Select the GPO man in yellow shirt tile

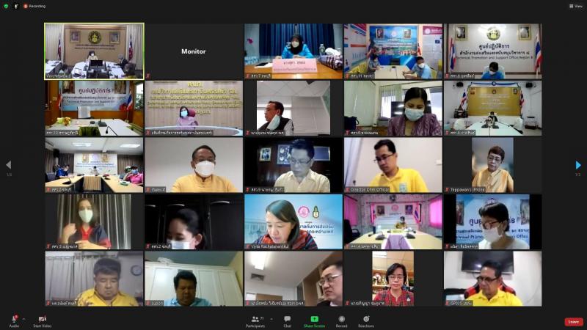(492, 279)
